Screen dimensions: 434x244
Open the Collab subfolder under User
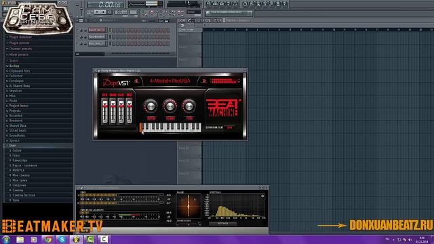(x=16, y=150)
